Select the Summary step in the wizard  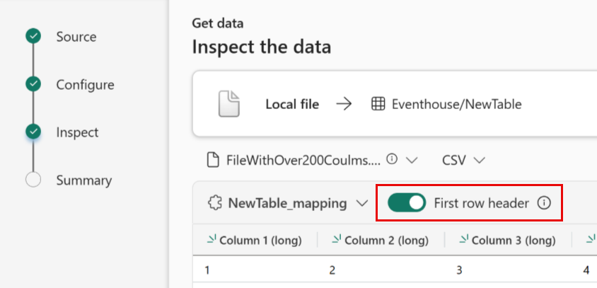click(x=84, y=180)
